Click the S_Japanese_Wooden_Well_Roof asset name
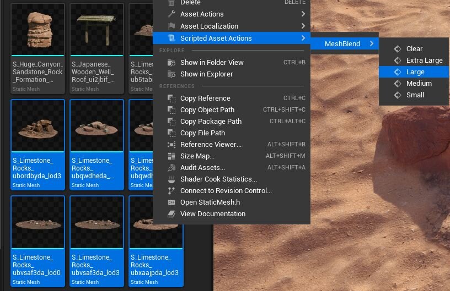This screenshot has height=291, width=450. [93, 72]
